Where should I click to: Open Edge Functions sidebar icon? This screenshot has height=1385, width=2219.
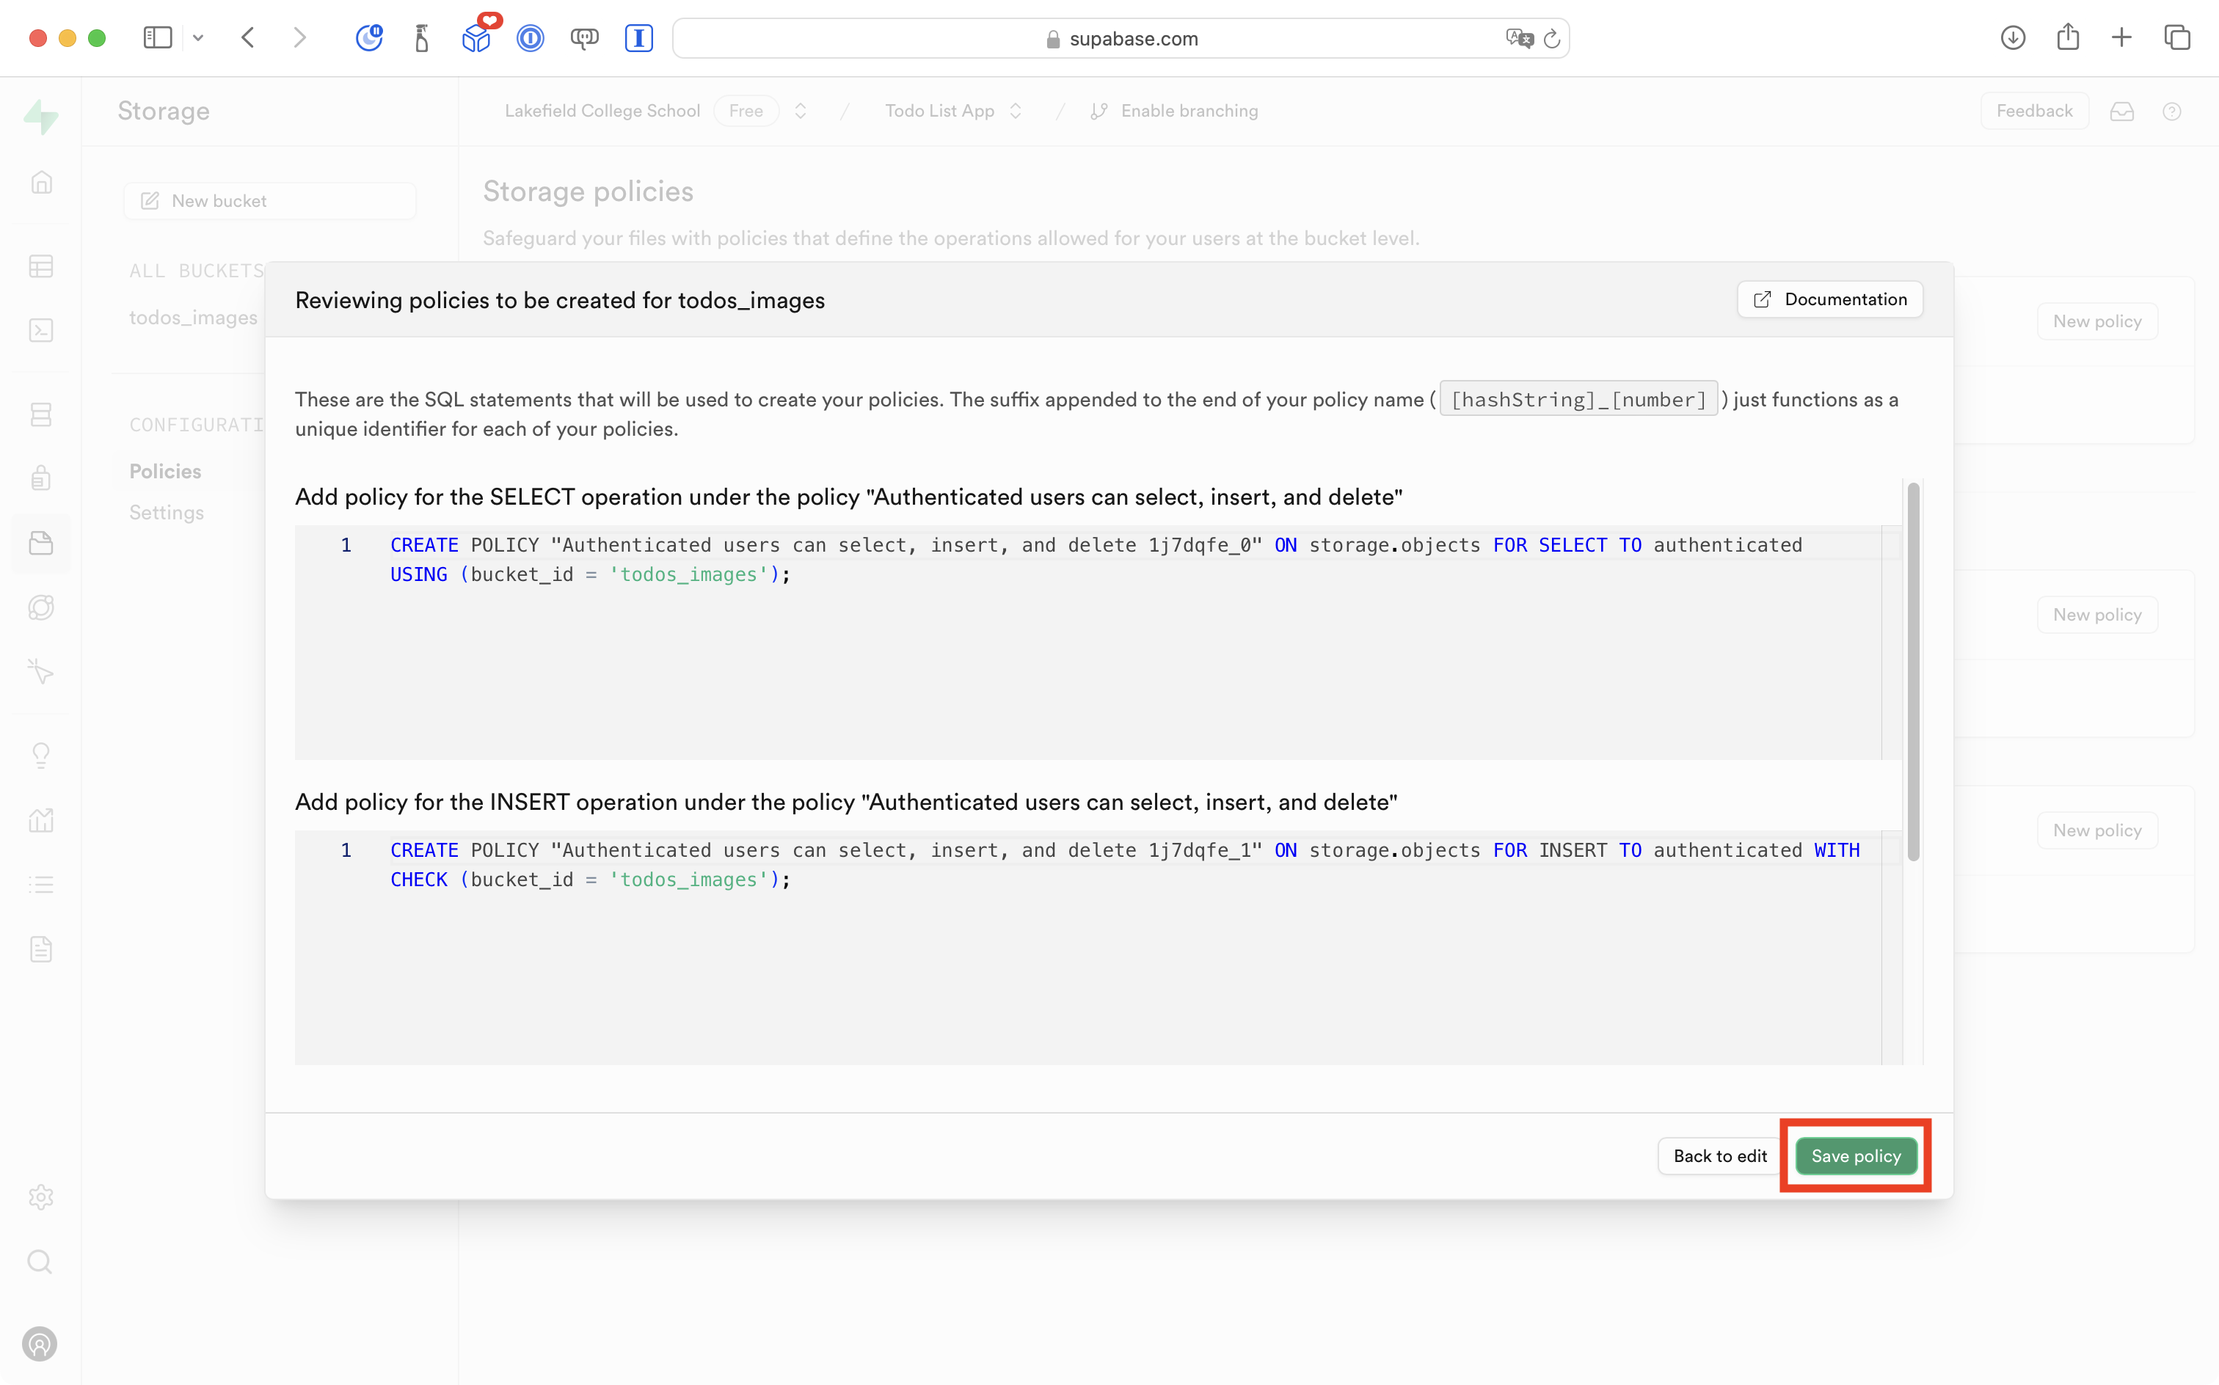(41, 607)
